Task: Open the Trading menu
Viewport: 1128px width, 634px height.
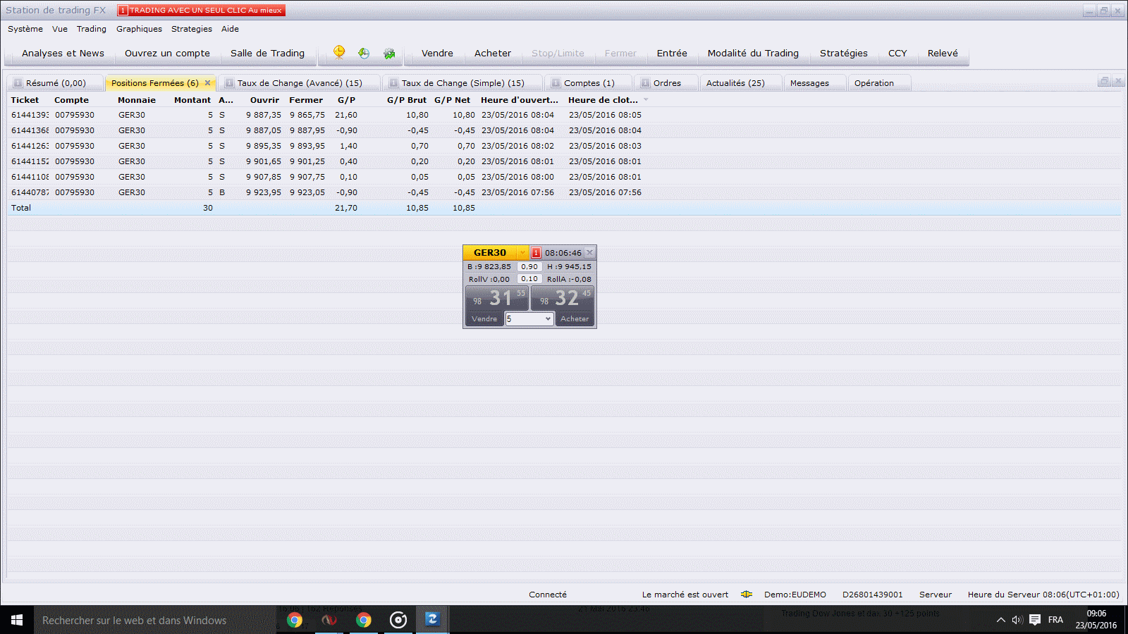Action: click(92, 29)
